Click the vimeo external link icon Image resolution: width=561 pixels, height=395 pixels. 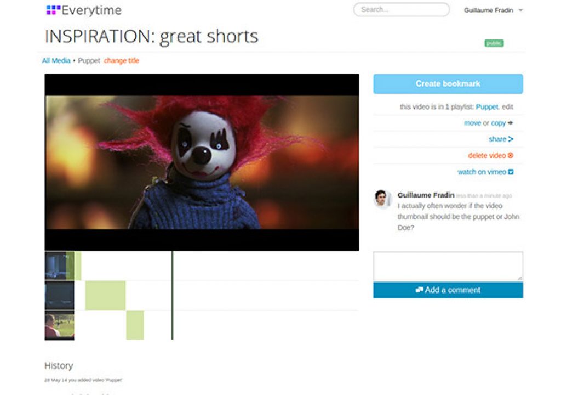(511, 172)
